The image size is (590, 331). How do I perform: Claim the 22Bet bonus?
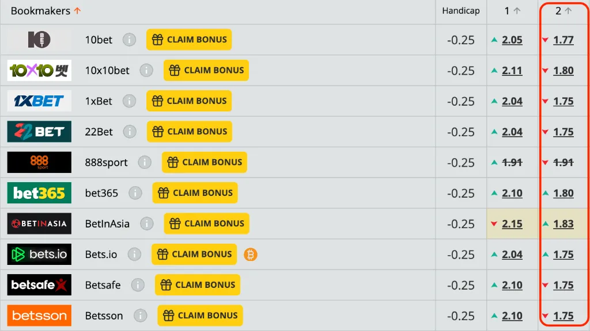point(190,132)
